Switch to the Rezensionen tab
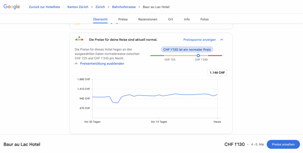303x153 pixels. (x=148, y=19)
